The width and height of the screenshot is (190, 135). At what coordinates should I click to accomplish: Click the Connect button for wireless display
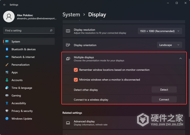164,100
